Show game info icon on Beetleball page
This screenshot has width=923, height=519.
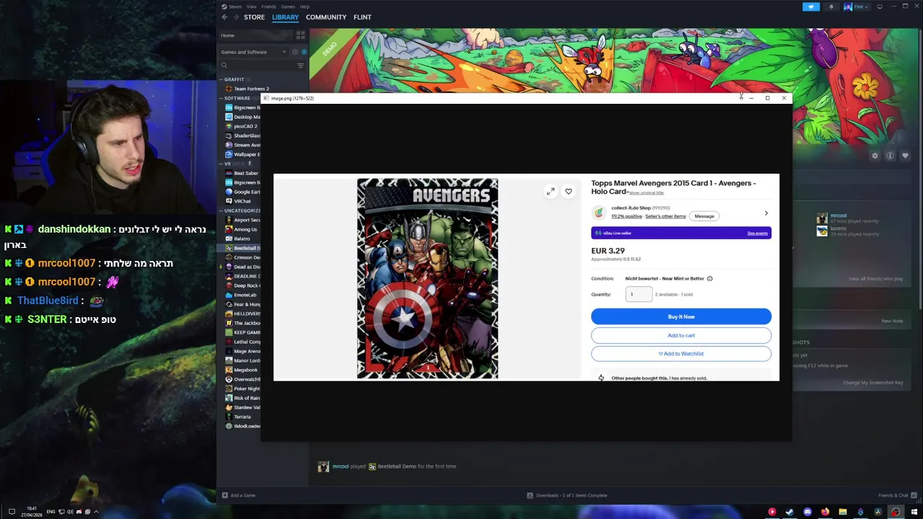click(x=890, y=156)
